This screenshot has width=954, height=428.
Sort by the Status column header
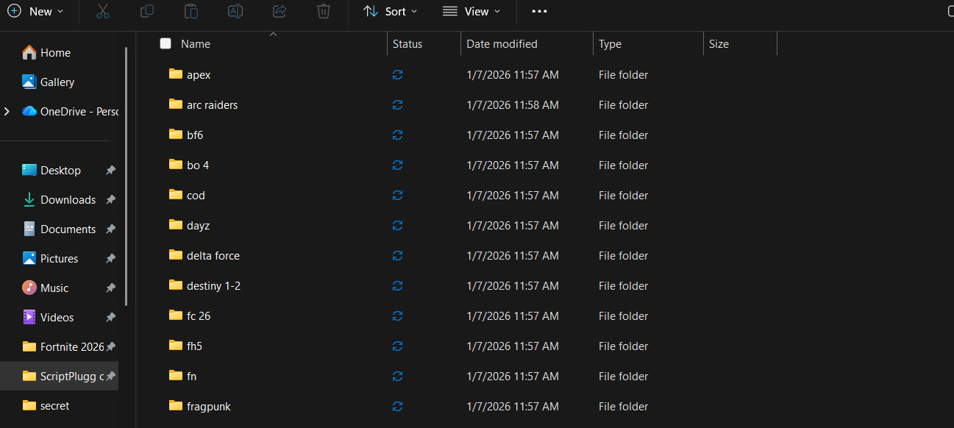(x=407, y=44)
